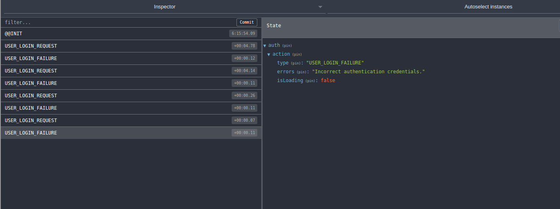Select USER_LOGIN_REQUEST action at +00:00.26
The image size is (560, 209).
pyautogui.click(x=131, y=96)
